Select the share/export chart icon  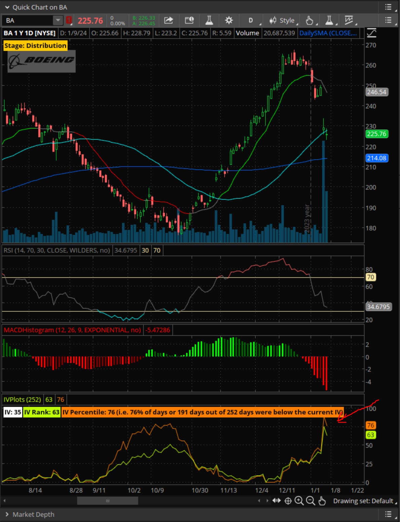[x=168, y=20]
